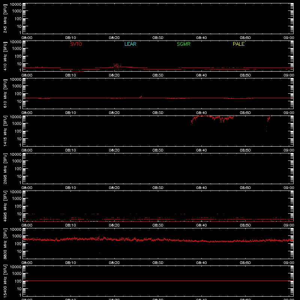
Task: Click 08:20 tick label under 245 MHz panel
Action: (114, 38)
